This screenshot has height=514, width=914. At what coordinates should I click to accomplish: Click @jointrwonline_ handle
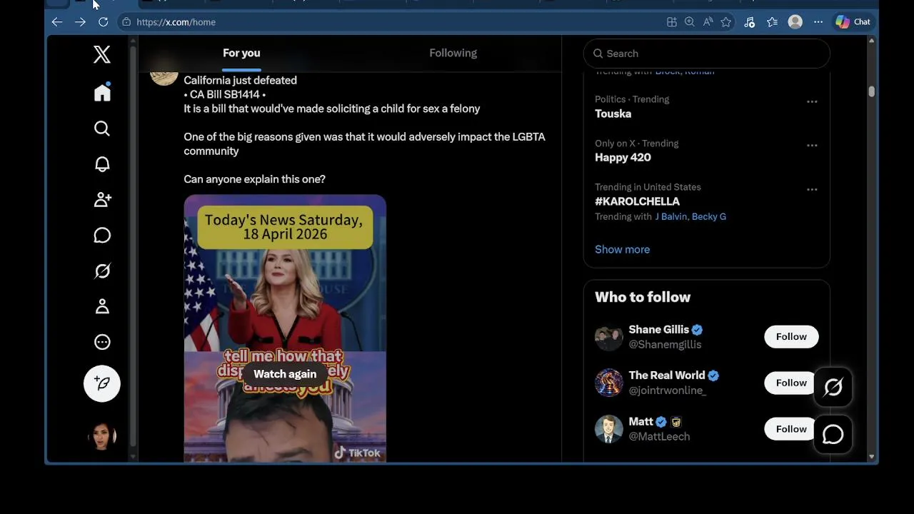(667, 390)
